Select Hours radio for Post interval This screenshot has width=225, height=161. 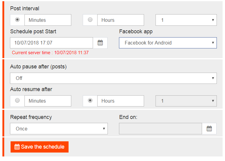pyautogui.click(x=90, y=20)
